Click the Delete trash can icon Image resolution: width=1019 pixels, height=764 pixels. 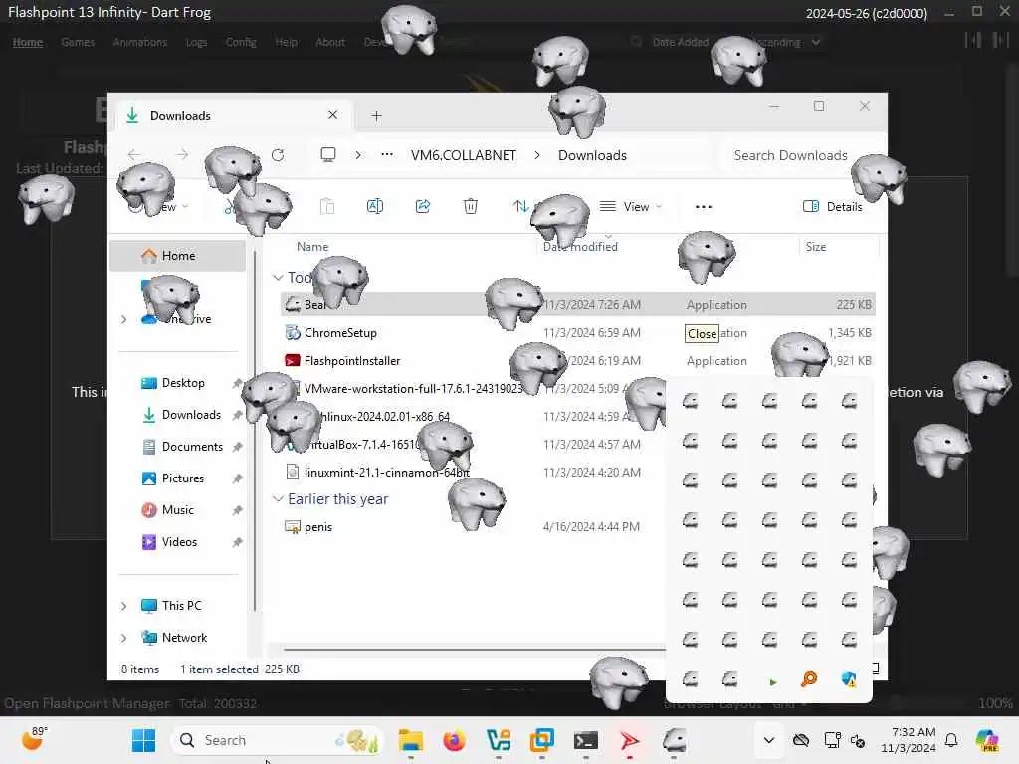pyautogui.click(x=471, y=207)
